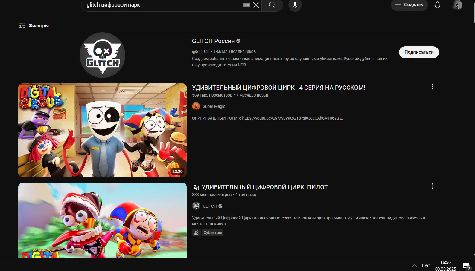The height and width of the screenshot is (271, 475).
Task: Open the taskbar clock 16:56
Action: [445, 265]
